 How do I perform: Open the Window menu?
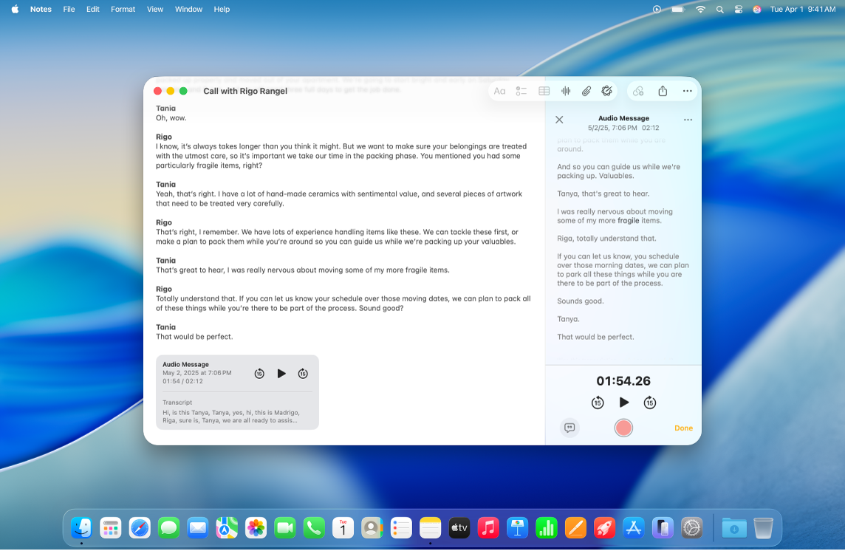tap(188, 9)
